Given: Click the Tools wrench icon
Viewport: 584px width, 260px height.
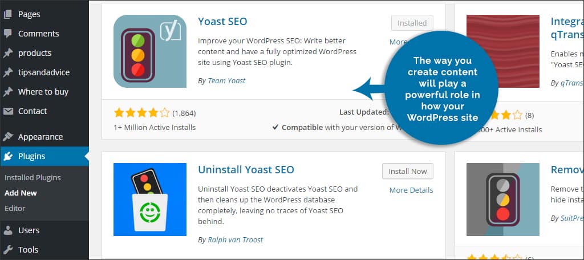Looking at the screenshot, I should coord(8,250).
